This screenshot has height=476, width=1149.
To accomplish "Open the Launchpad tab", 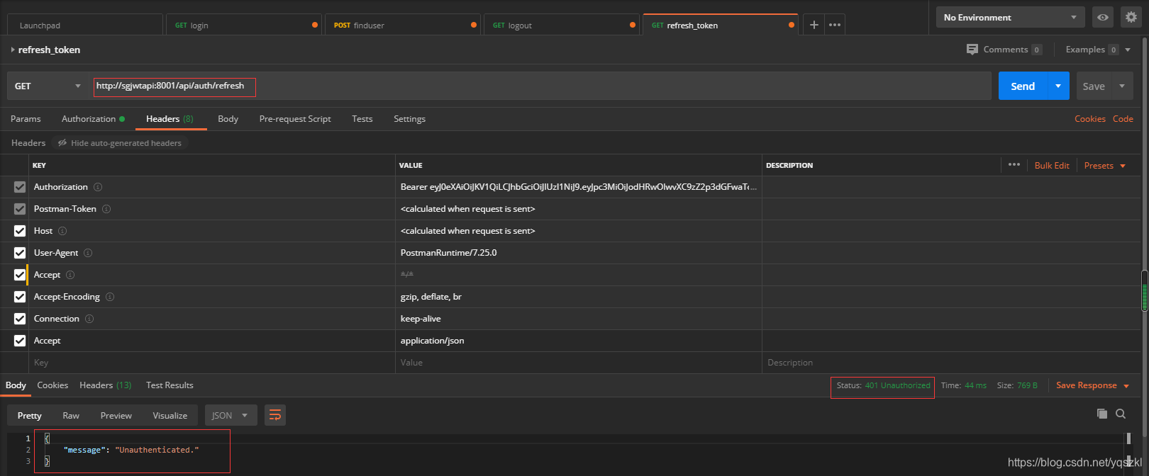I will point(84,25).
